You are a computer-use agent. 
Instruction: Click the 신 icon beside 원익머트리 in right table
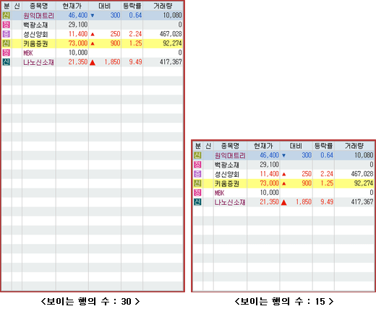click(x=197, y=155)
